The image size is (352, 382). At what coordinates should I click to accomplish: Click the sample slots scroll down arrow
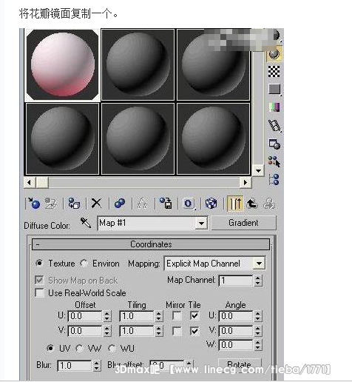coord(258,170)
